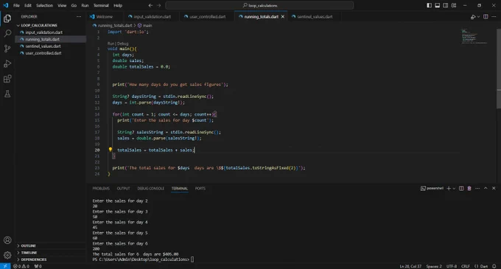Open Run and Debug view

click(7, 63)
